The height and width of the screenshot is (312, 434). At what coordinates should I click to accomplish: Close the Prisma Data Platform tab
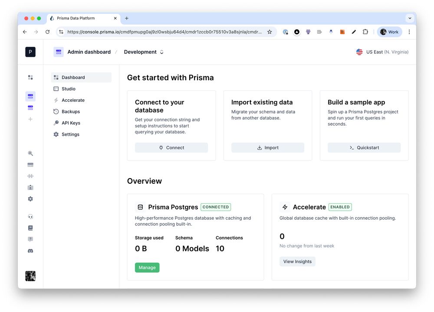pos(115,18)
